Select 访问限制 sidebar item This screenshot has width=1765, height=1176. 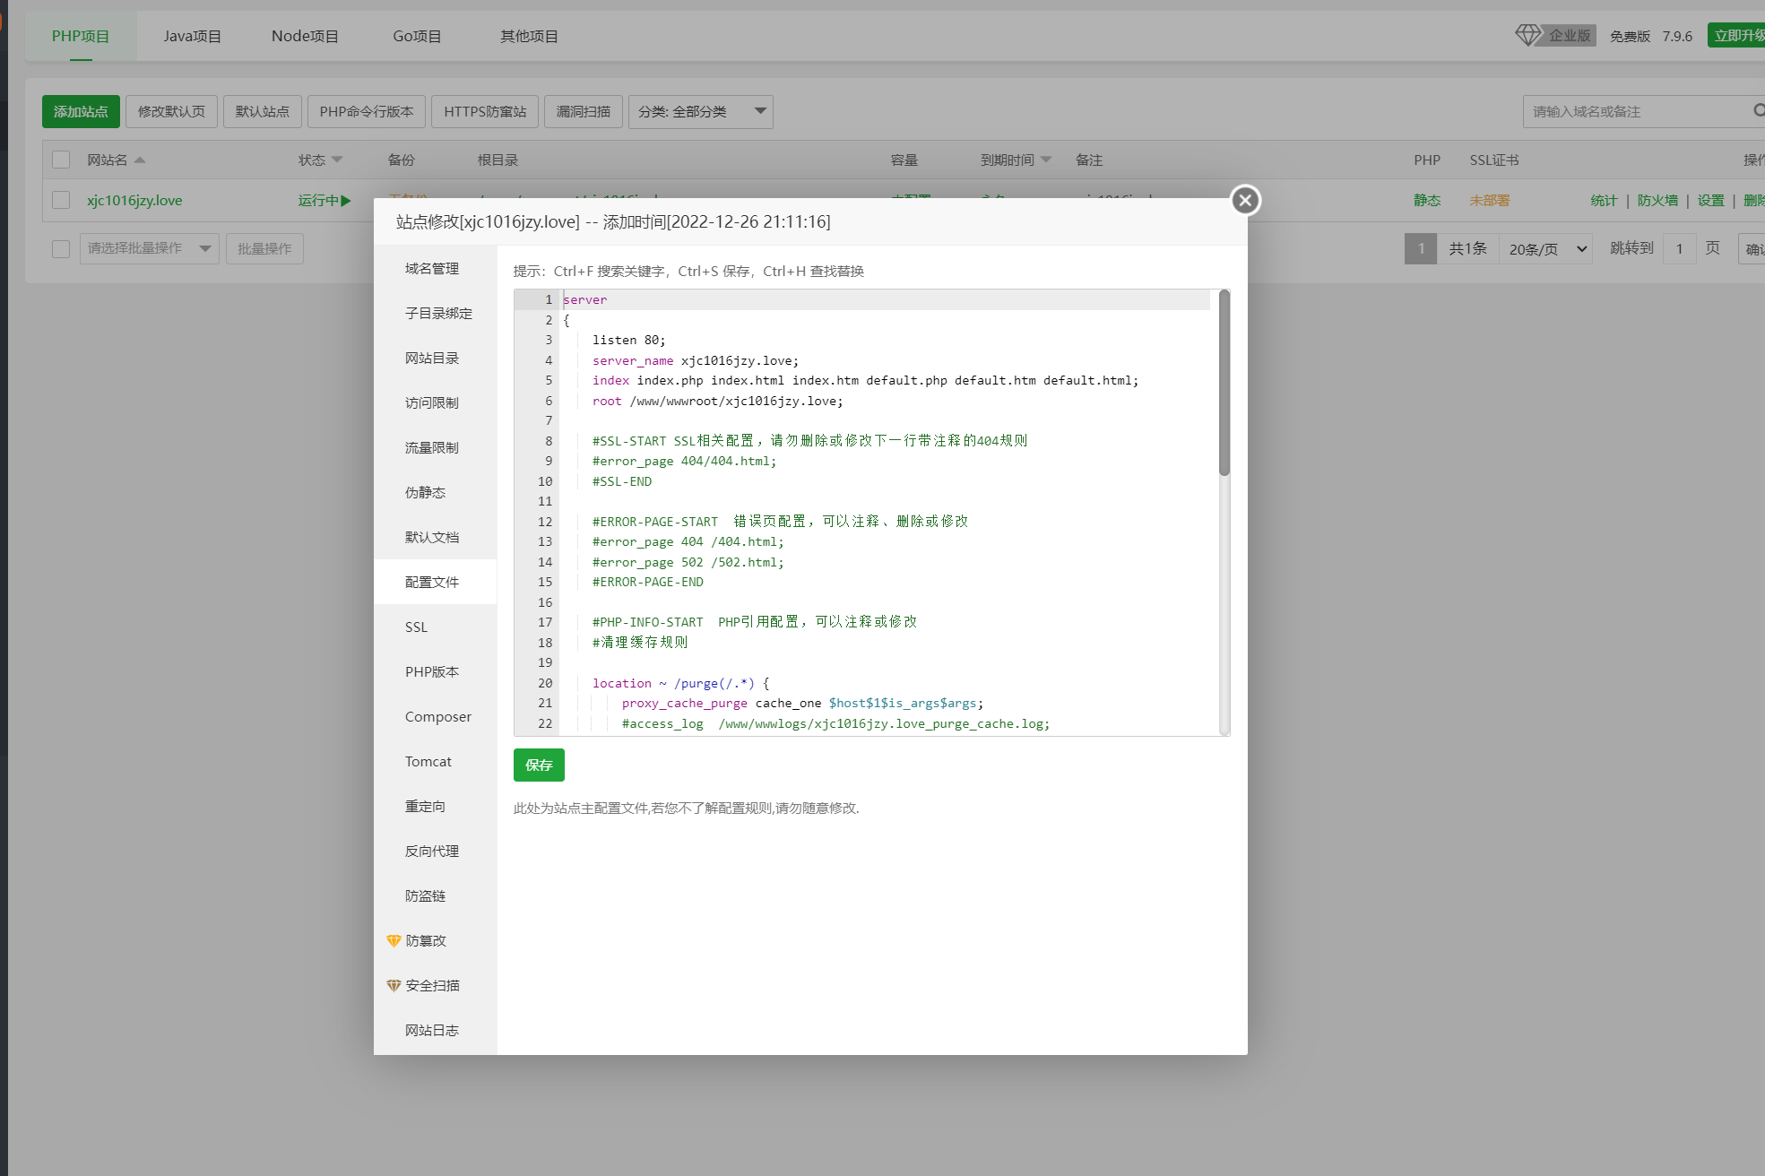tap(436, 402)
